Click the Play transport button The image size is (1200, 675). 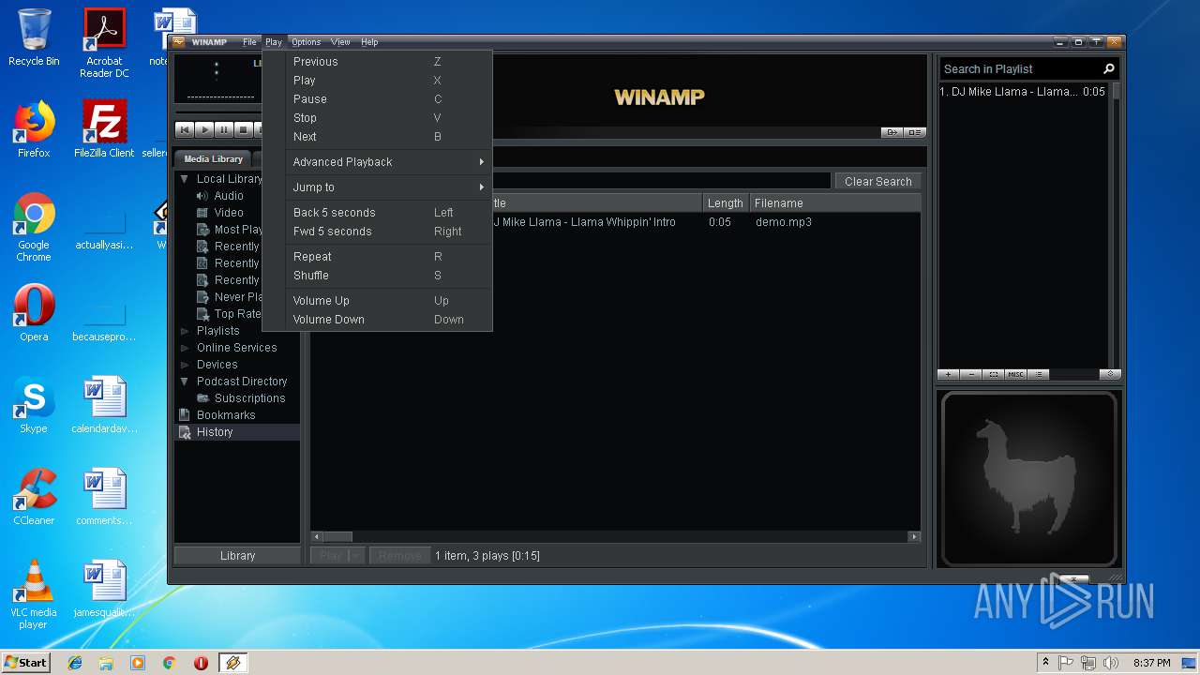pyautogui.click(x=203, y=130)
